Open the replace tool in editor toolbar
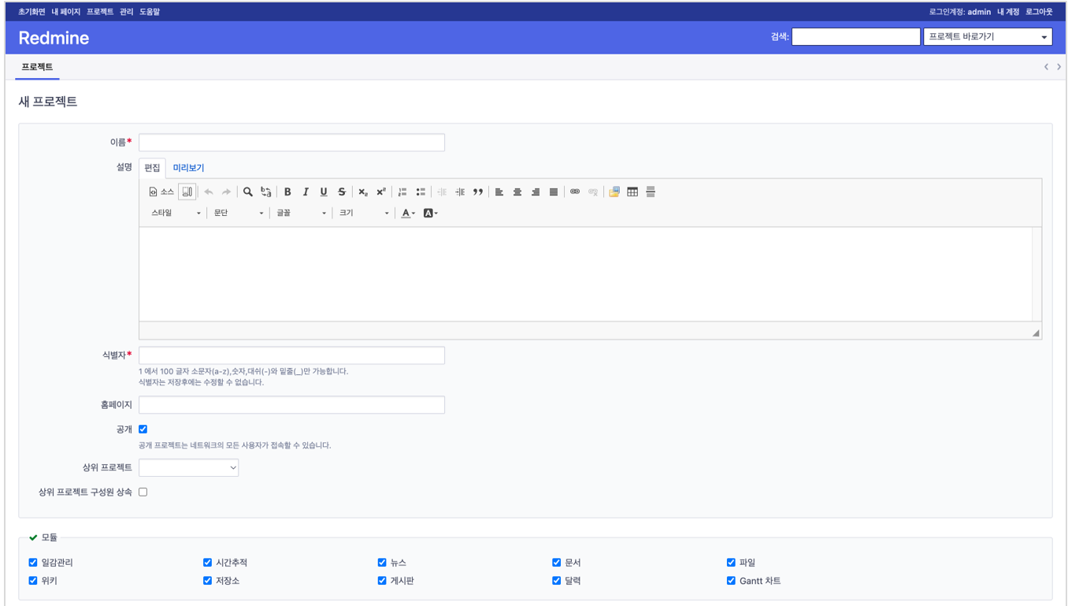The image size is (1068, 606). pyautogui.click(x=266, y=191)
